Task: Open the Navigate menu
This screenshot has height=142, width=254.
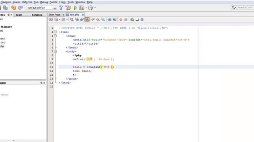Action: coord(6,2)
